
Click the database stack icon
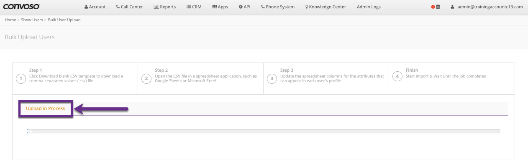(438, 7)
